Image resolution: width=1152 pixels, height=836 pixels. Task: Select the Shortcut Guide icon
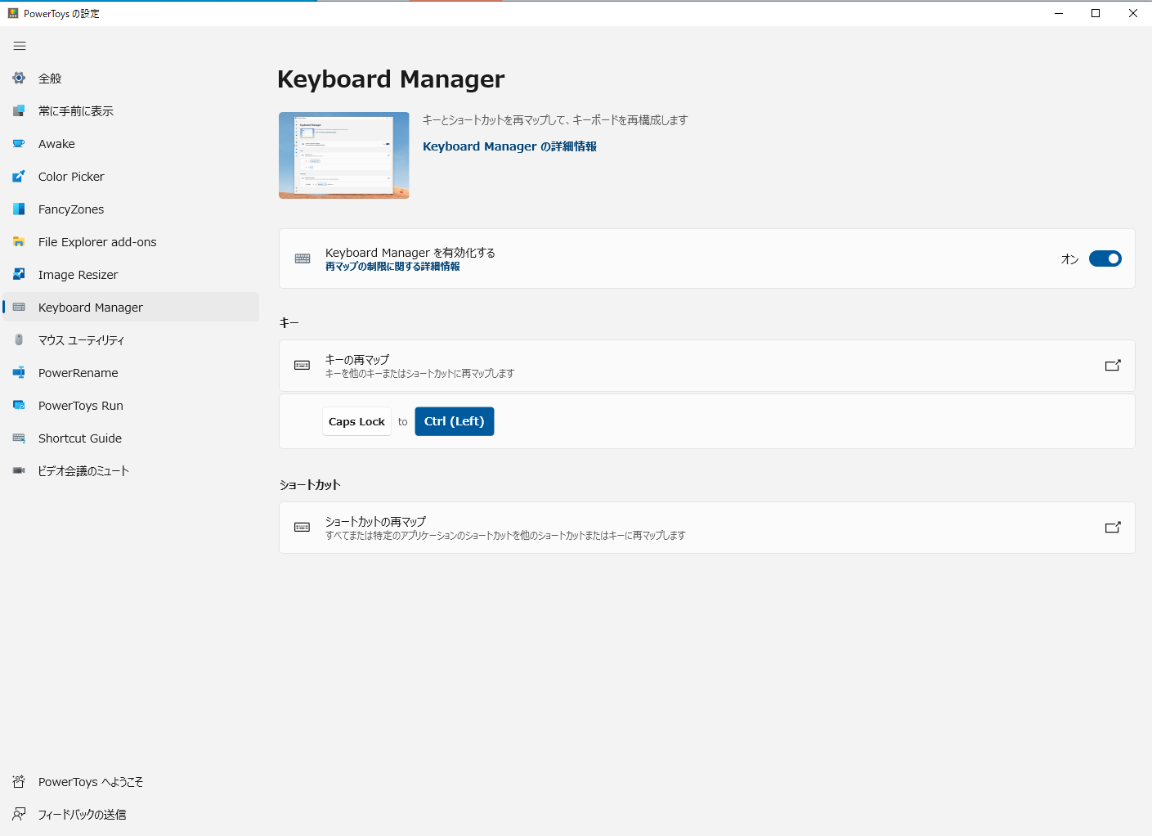[x=18, y=438]
